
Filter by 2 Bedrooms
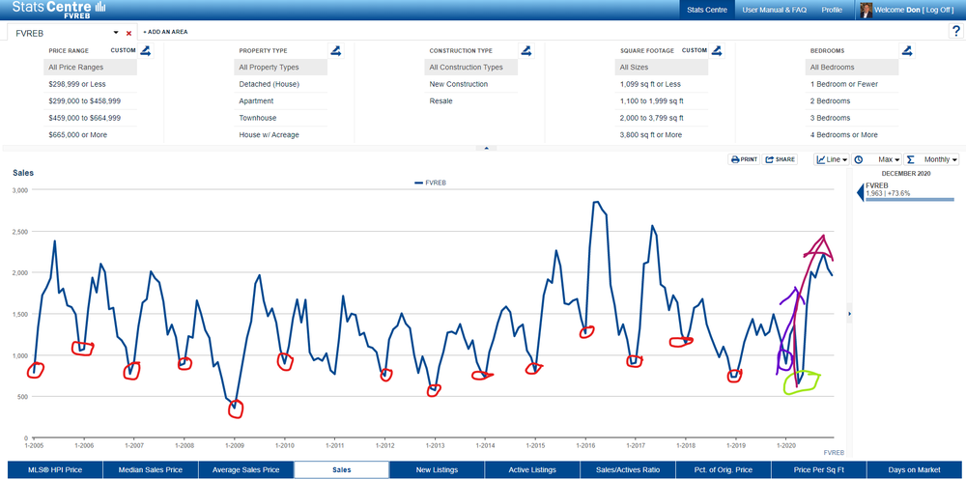click(x=851, y=101)
